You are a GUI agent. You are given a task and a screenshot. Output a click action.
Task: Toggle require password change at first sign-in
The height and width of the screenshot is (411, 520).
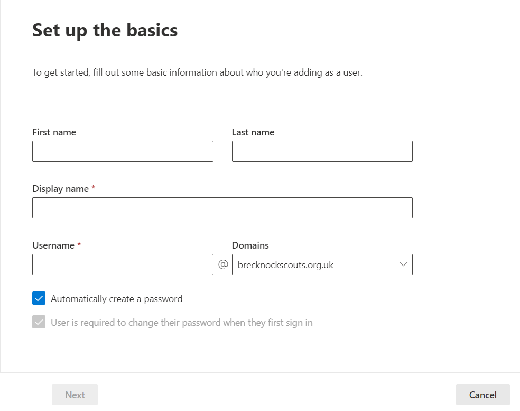(39, 322)
